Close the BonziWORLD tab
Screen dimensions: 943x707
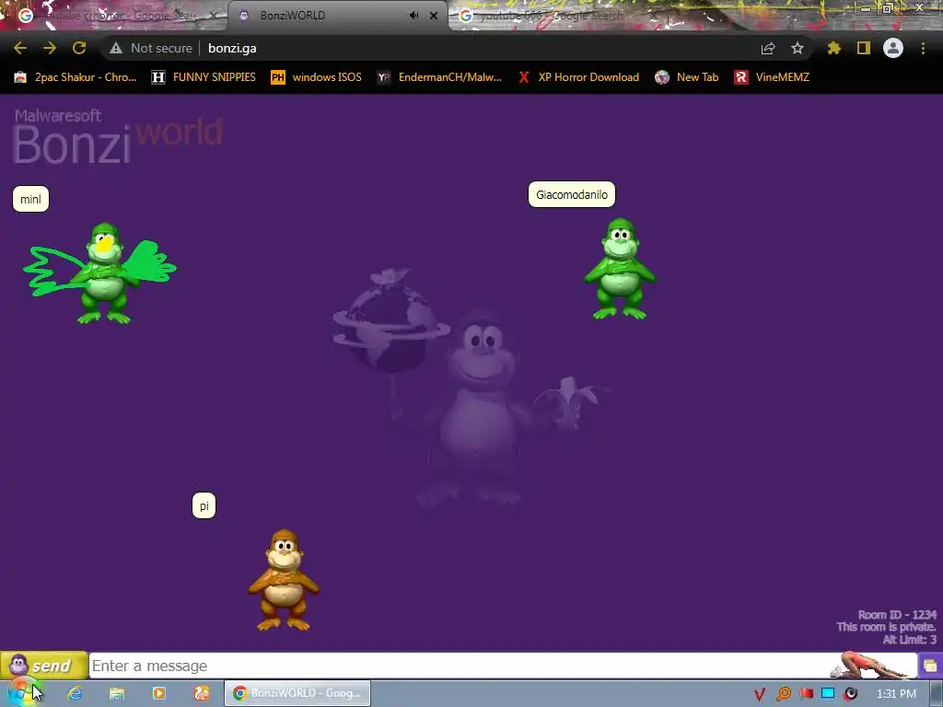tap(434, 16)
